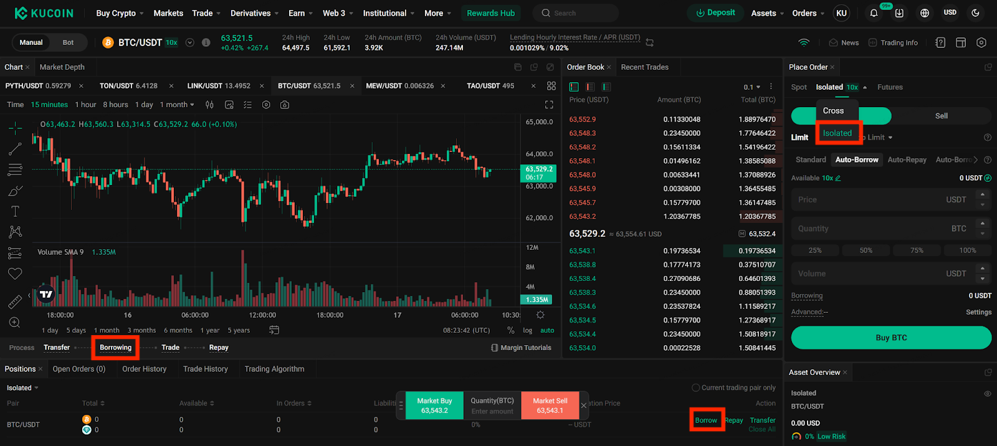
Task: Select the Sell side toggle
Action: (x=941, y=116)
